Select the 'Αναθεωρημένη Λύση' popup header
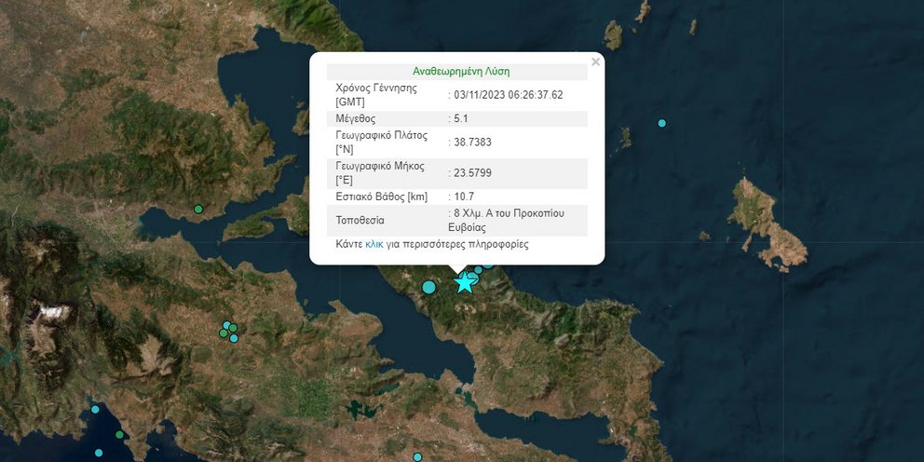Screen dimensions: 924x462 [x=460, y=71]
